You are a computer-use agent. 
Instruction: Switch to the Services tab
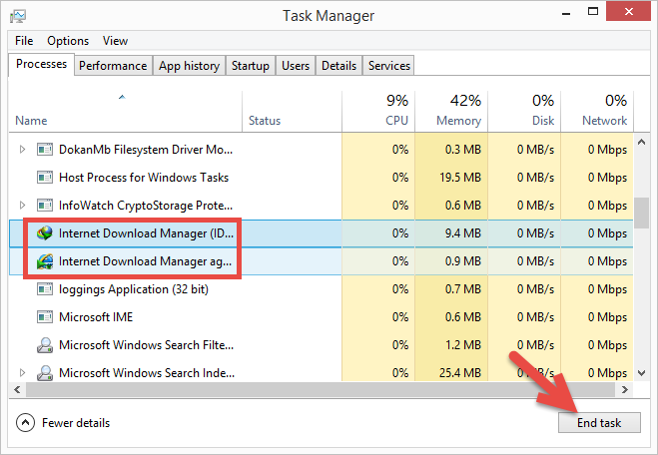389,66
